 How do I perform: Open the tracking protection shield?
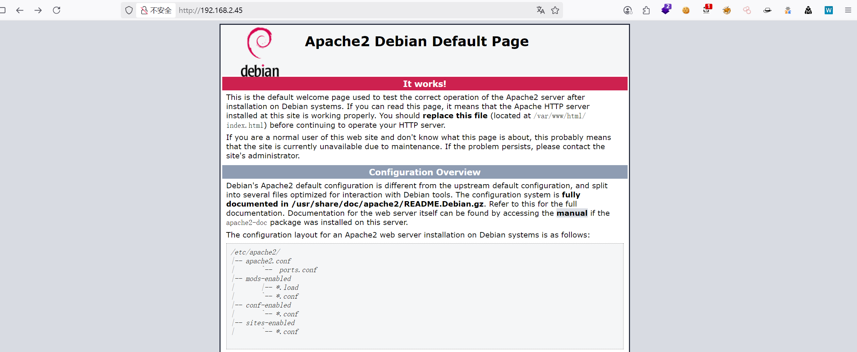click(129, 10)
